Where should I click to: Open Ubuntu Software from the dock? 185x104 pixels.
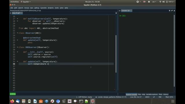tap(41, 101)
